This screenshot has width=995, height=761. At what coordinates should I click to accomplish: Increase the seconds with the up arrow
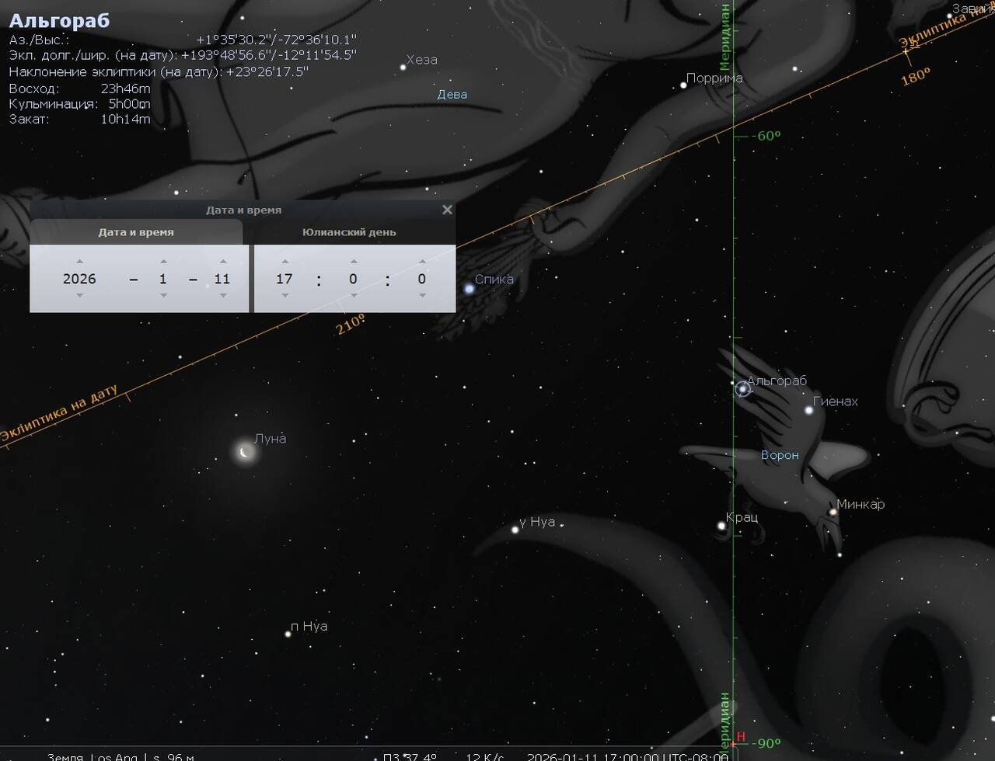pyautogui.click(x=421, y=262)
